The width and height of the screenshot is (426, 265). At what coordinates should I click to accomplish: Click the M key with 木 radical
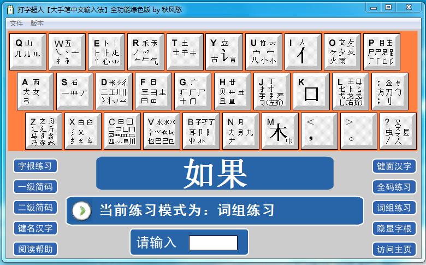coord(280,131)
